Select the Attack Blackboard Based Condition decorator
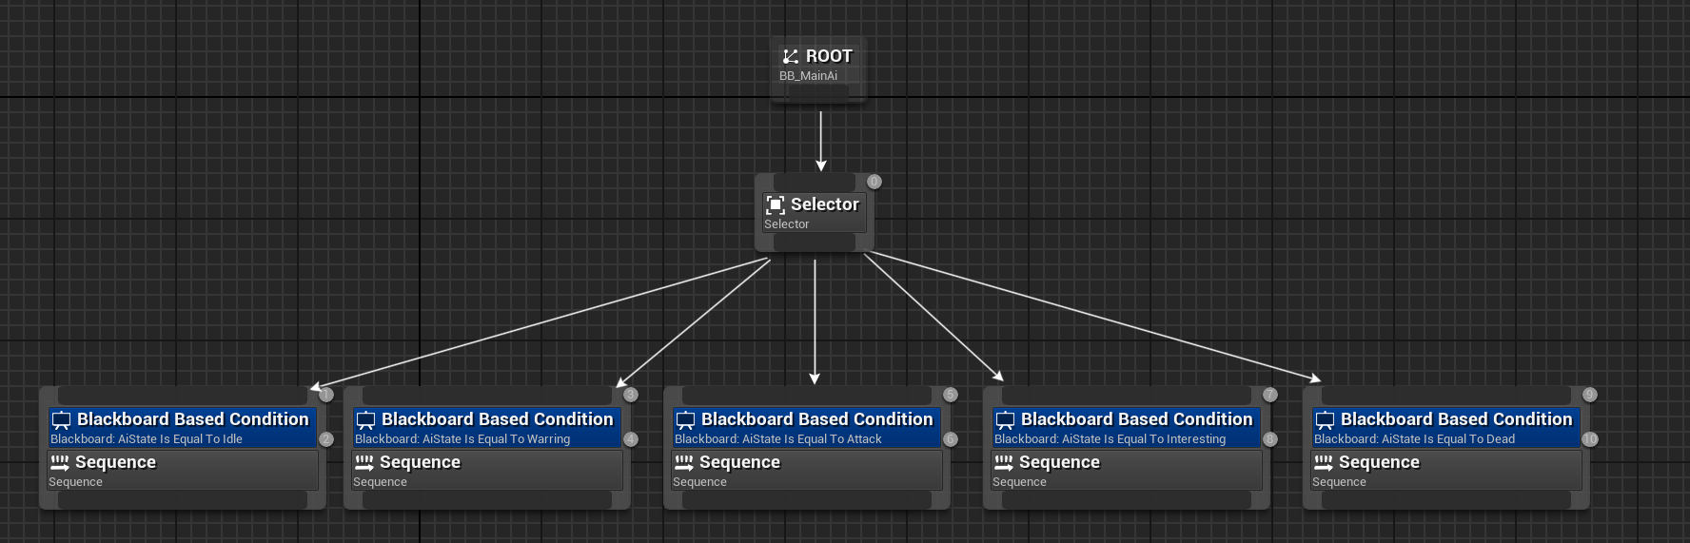Viewport: 1690px width, 543px height. pyautogui.click(x=807, y=428)
